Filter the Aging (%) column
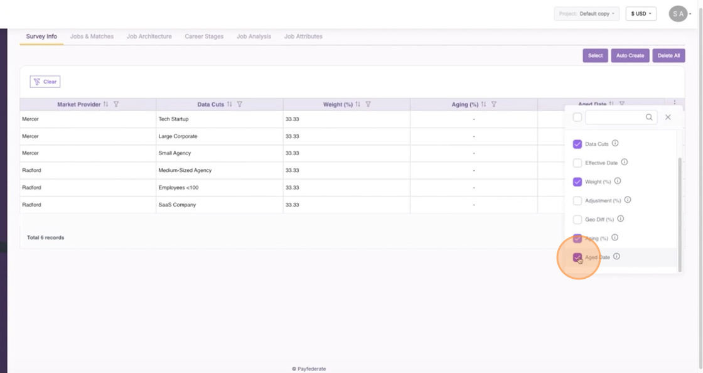The width and height of the screenshot is (703, 373). (493, 104)
